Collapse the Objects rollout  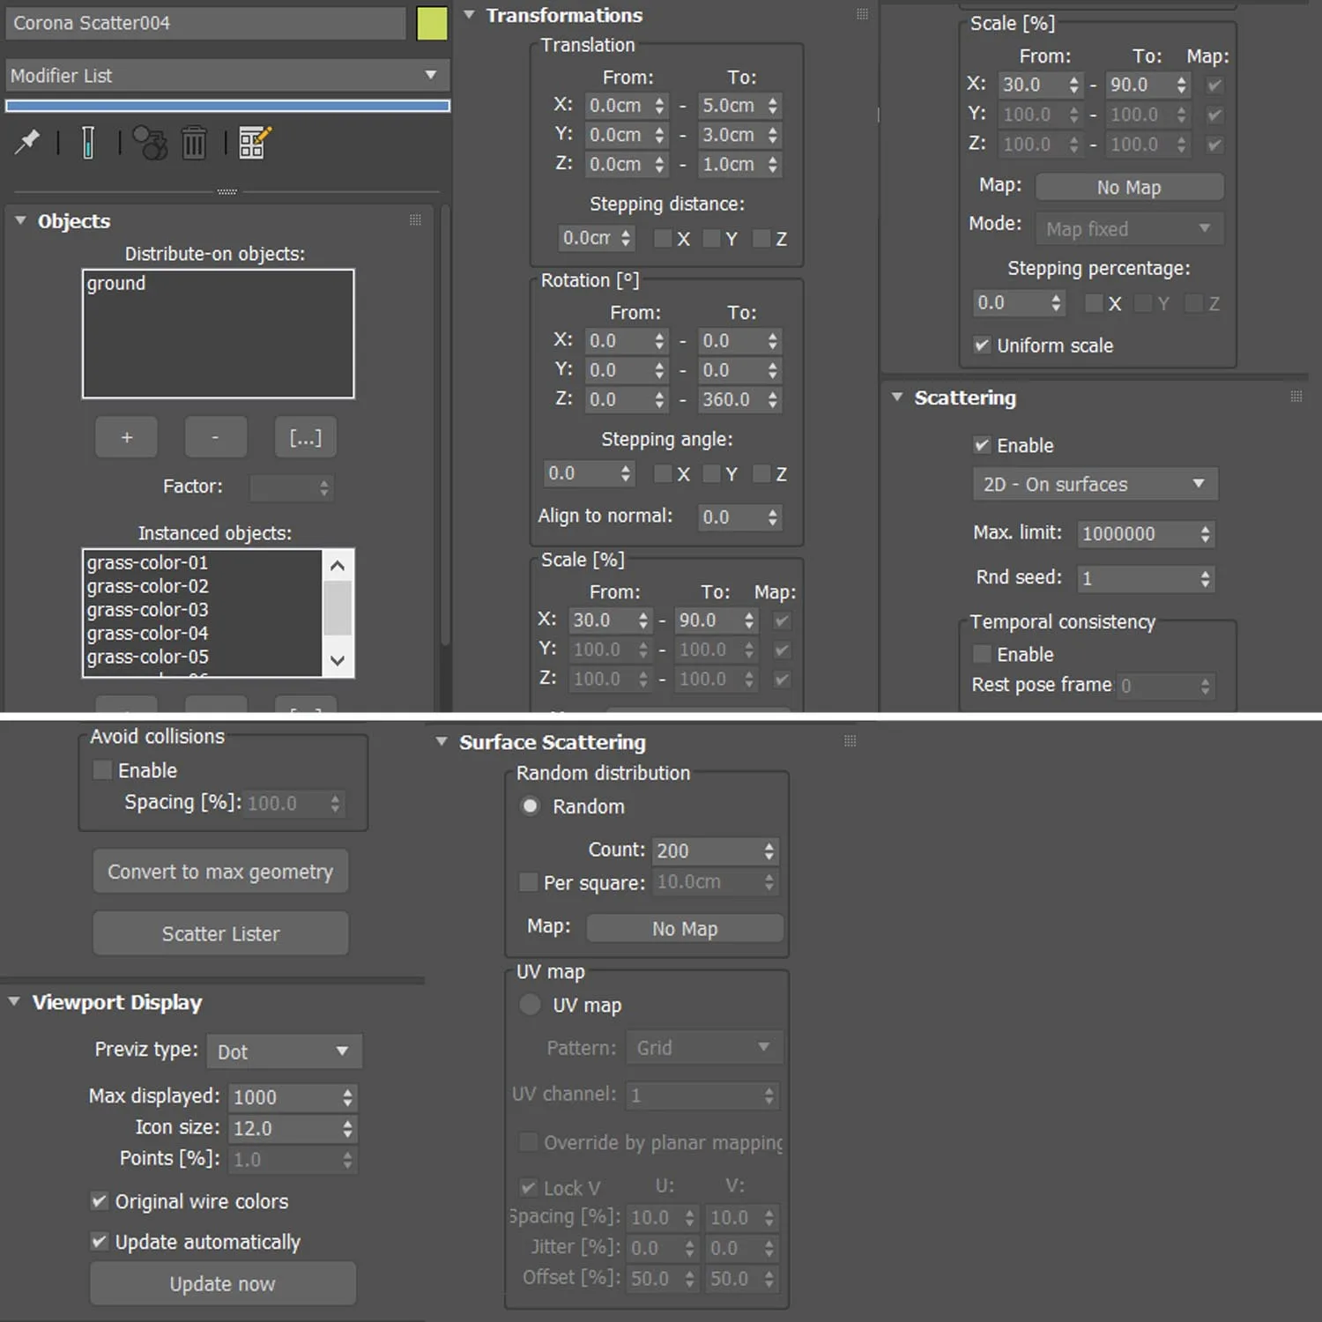point(20,220)
